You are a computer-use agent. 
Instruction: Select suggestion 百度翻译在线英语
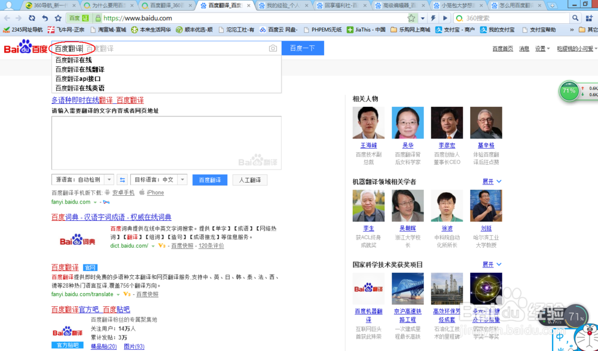[x=80, y=88]
